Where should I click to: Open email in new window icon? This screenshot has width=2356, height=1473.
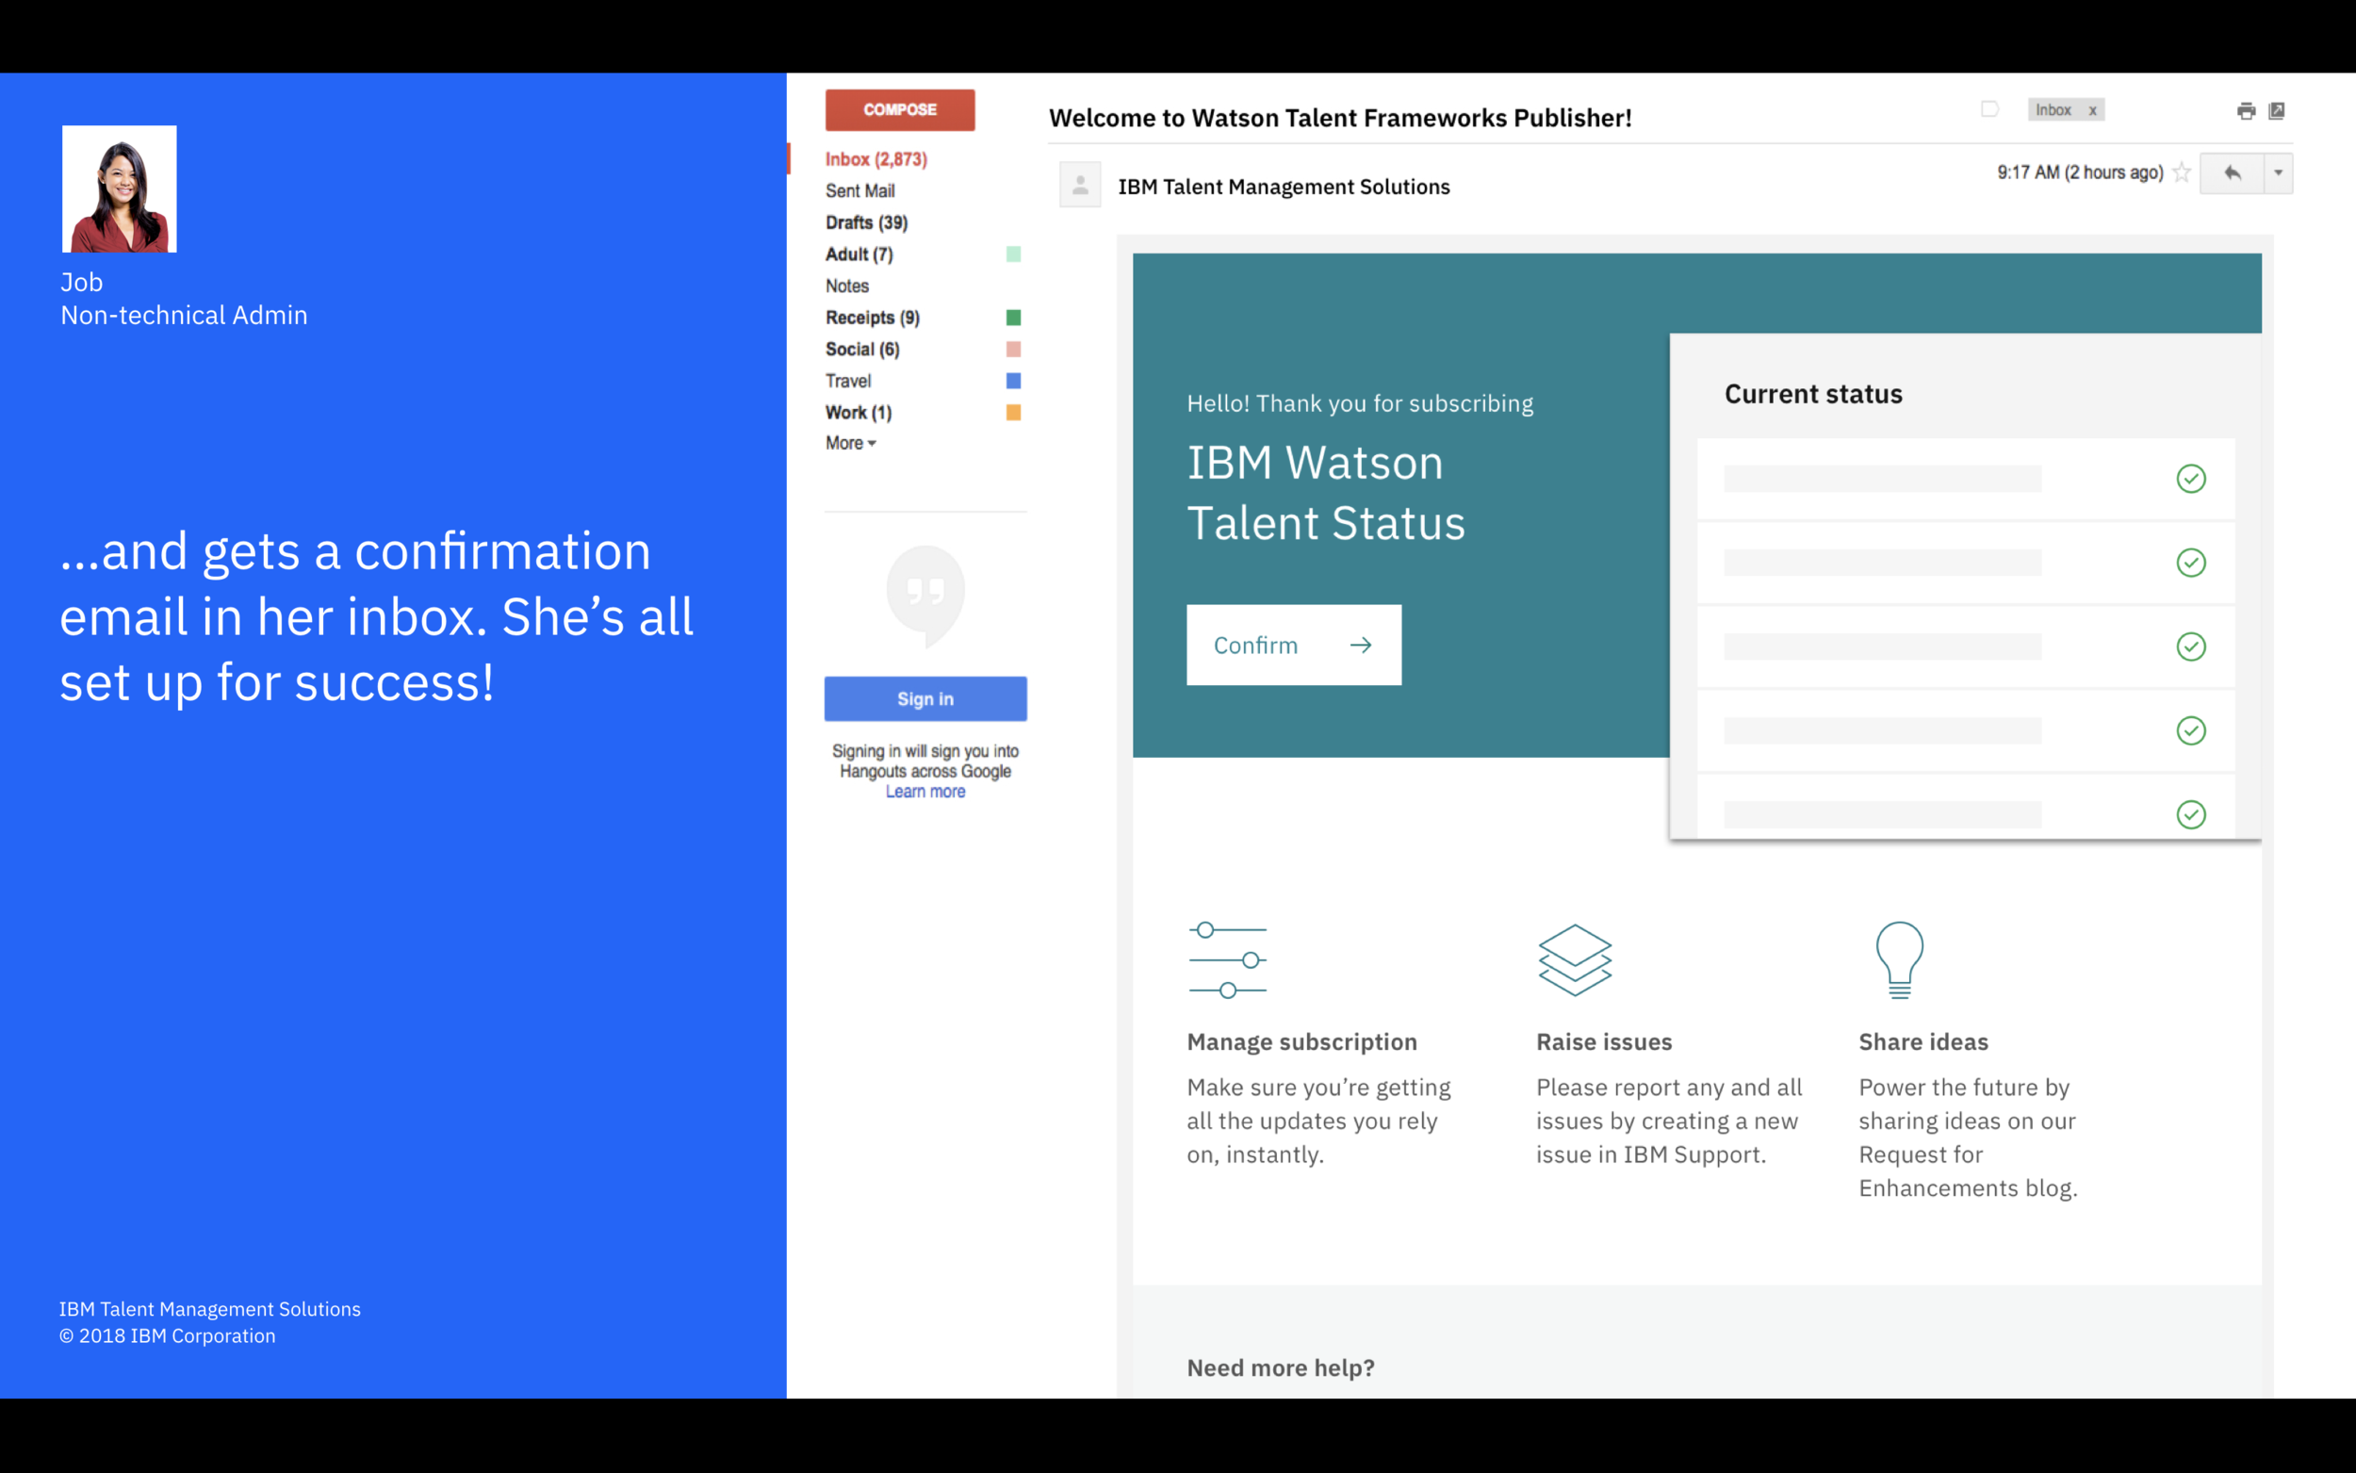(x=2277, y=110)
